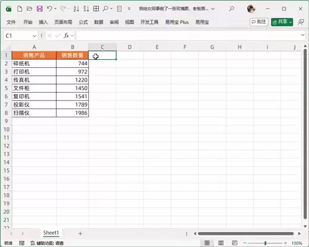This screenshot has width=309, height=247.
Task: Switch to Page Layout view in status bar
Action: (221, 243)
